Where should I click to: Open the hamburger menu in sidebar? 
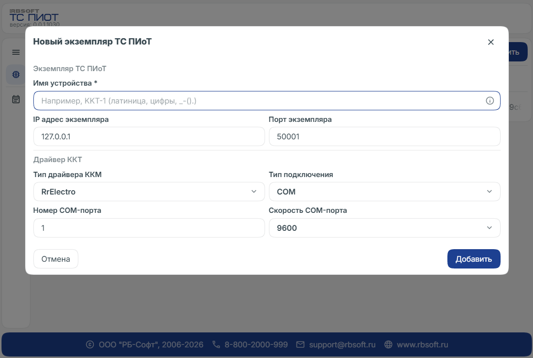point(16,52)
